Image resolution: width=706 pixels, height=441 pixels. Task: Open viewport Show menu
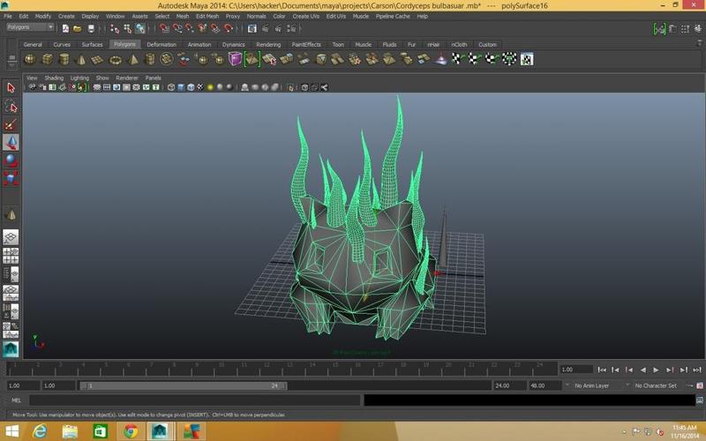102,78
